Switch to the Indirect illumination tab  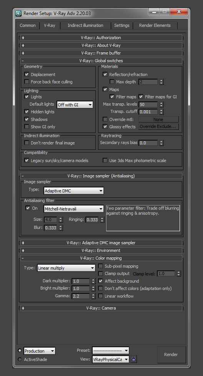(x=85, y=25)
